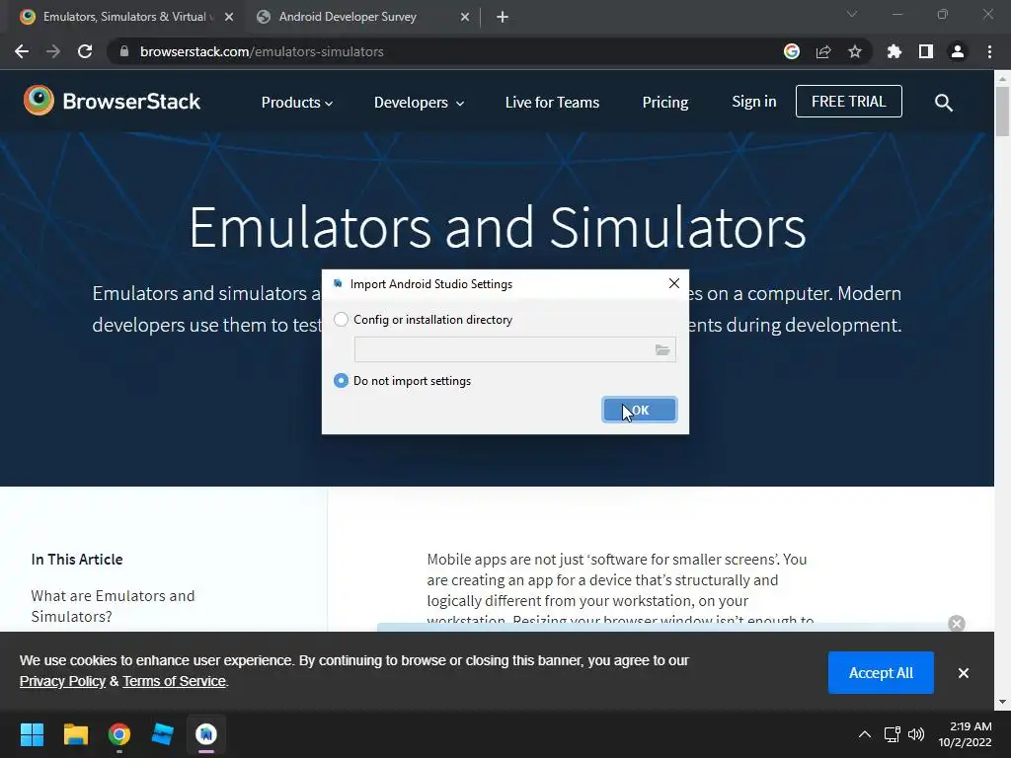Click the page vertical scrollbar thumb
Viewport: 1011px width, 758px height.
tap(1002, 111)
